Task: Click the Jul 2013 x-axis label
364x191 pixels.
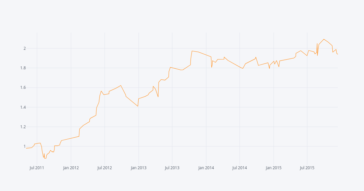Action: [172, 168]
